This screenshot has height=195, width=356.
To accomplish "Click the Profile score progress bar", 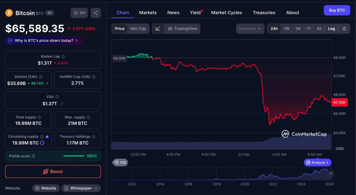I will [x=74, y=156].
